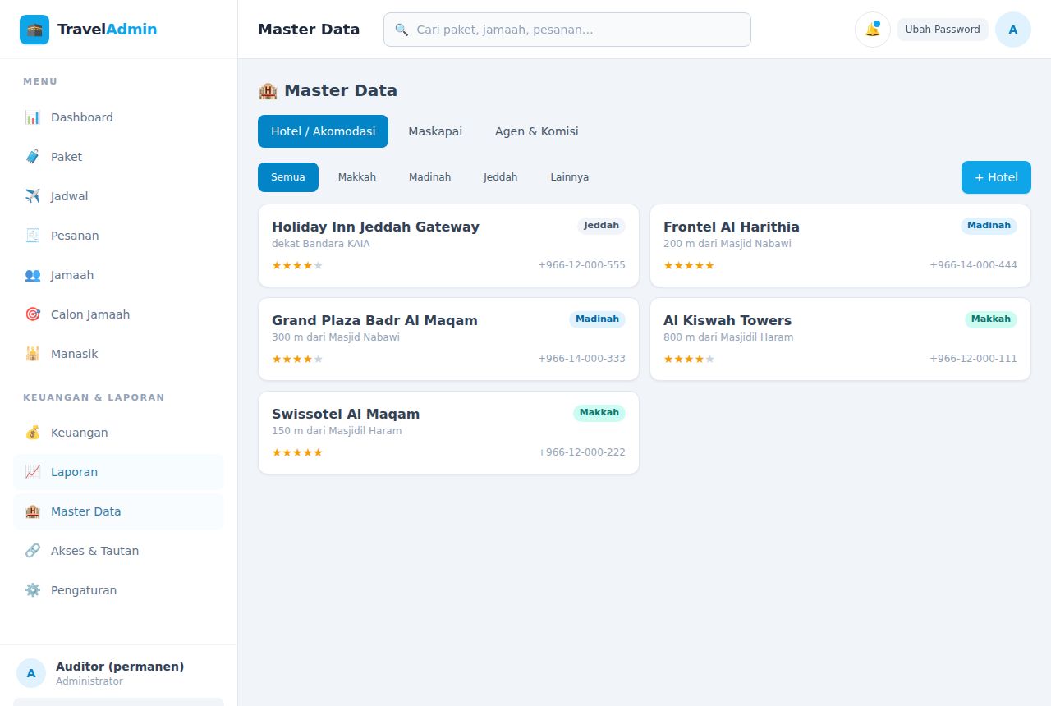Open the notification bell icon

click(x=873, y=30)
